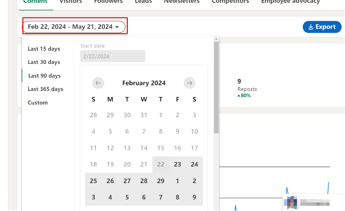Screen dimensions: 345x211
Task: Click the date panel vertical scrollbar thumb
Action: click(216, 87)
